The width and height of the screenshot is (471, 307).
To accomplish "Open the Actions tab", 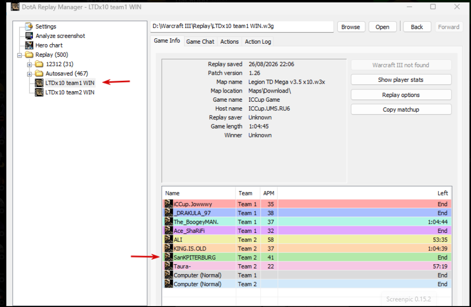I will click(229, 42).
